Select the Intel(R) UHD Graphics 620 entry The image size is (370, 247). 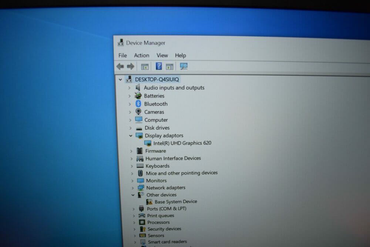(x=182, y=143)
